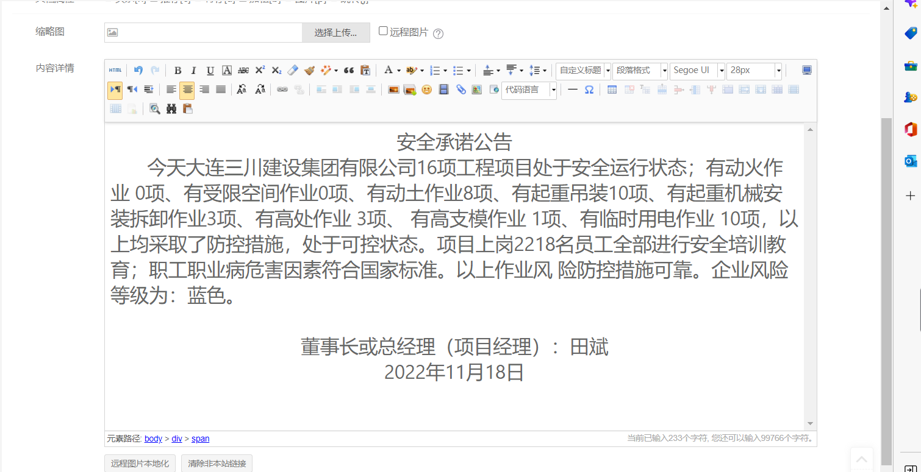Image resolution: width=921 pixels, height=472 pixels.
Task: Open the HTML source code view
Action: pyautogui.click(x=115, y=71)
